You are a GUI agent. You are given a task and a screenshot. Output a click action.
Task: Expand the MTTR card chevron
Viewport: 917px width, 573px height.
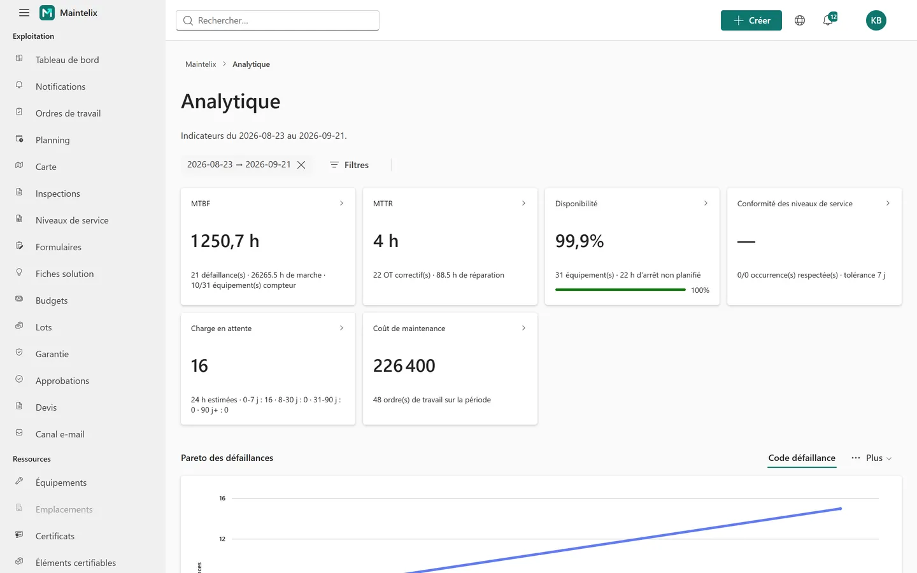click(523, 203)
